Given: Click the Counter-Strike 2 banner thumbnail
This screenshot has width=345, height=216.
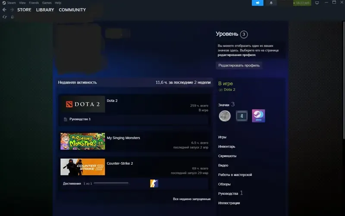Looking at the screenshot, I should click(x=83, y=167).
